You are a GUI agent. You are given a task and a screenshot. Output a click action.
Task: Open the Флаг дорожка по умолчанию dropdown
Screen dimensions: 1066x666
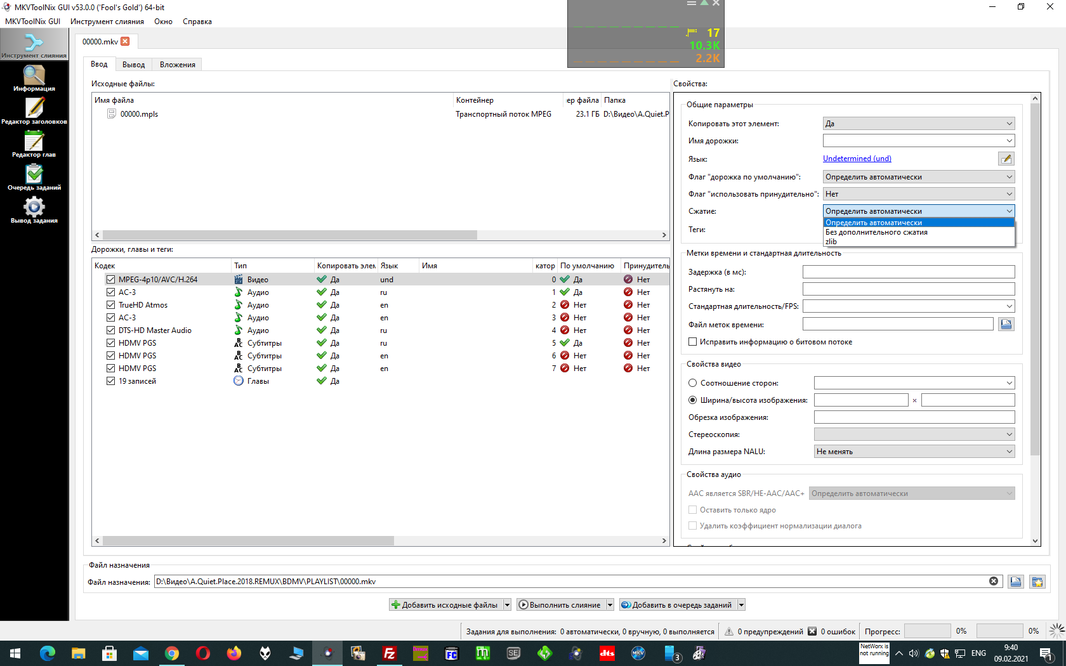point(919,177)
